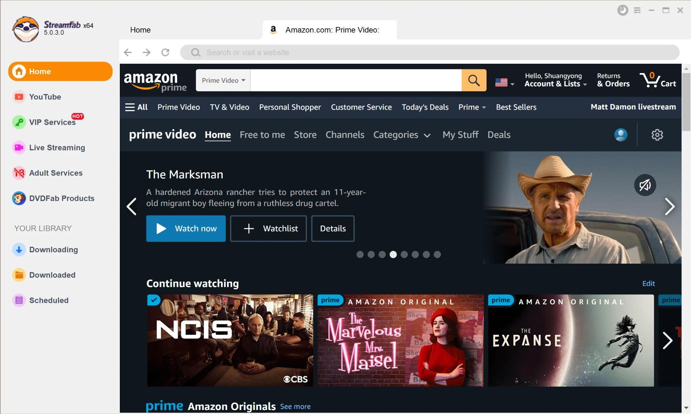Toggle the mute button on The Marksman banner
Viewport: 691px width, 414px height.
644,185
